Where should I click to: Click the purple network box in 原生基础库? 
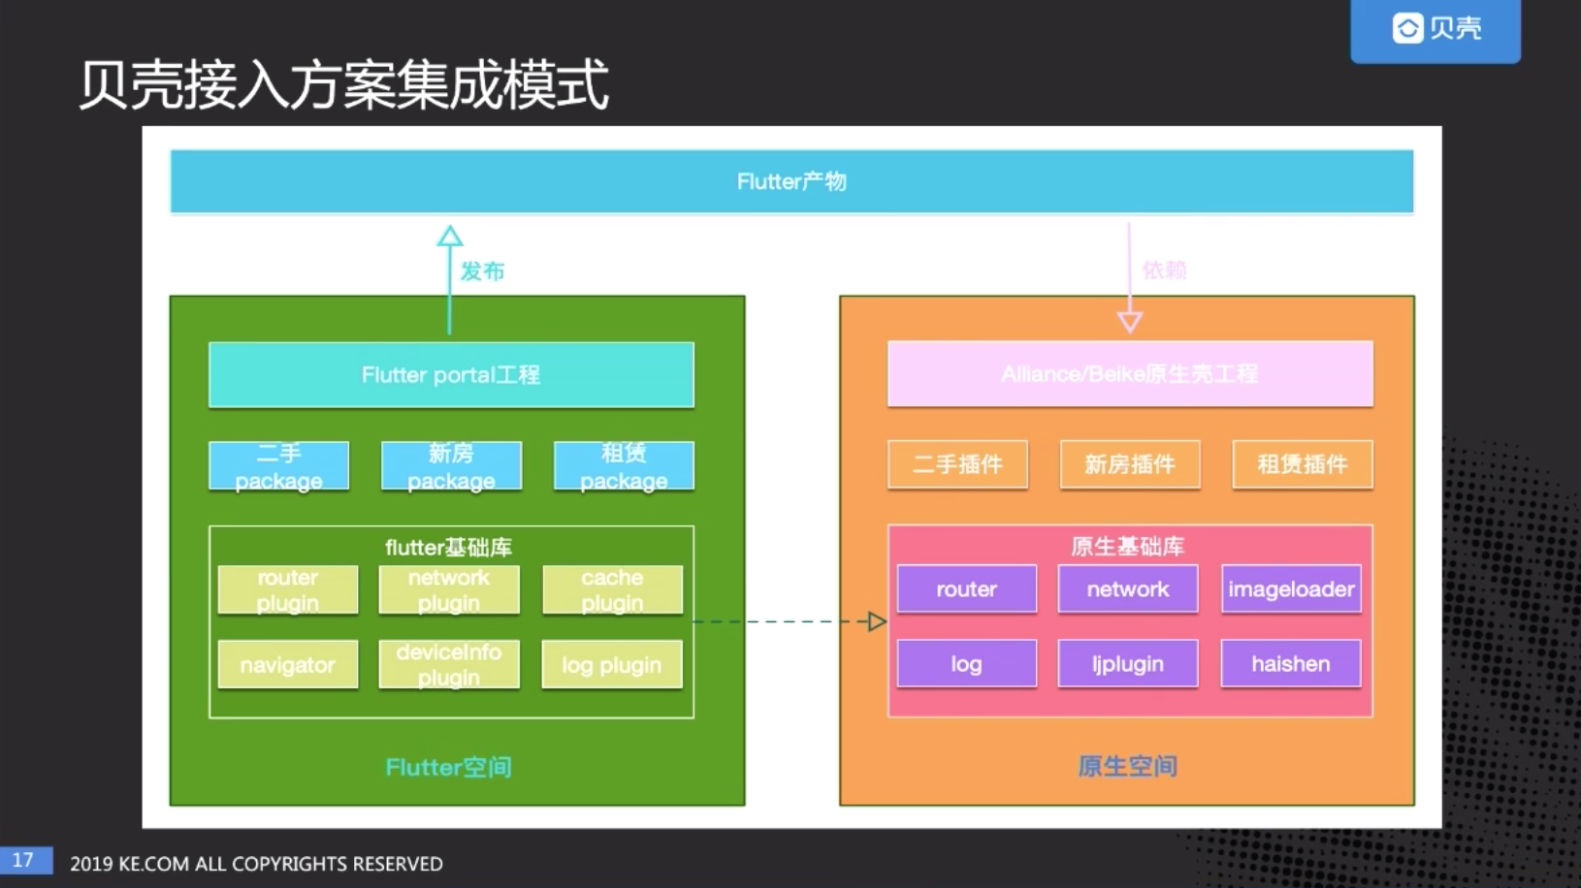tap(1128, 589)
